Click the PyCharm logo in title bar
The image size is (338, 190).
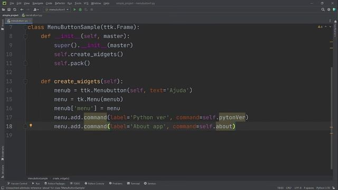pos(4,3)
